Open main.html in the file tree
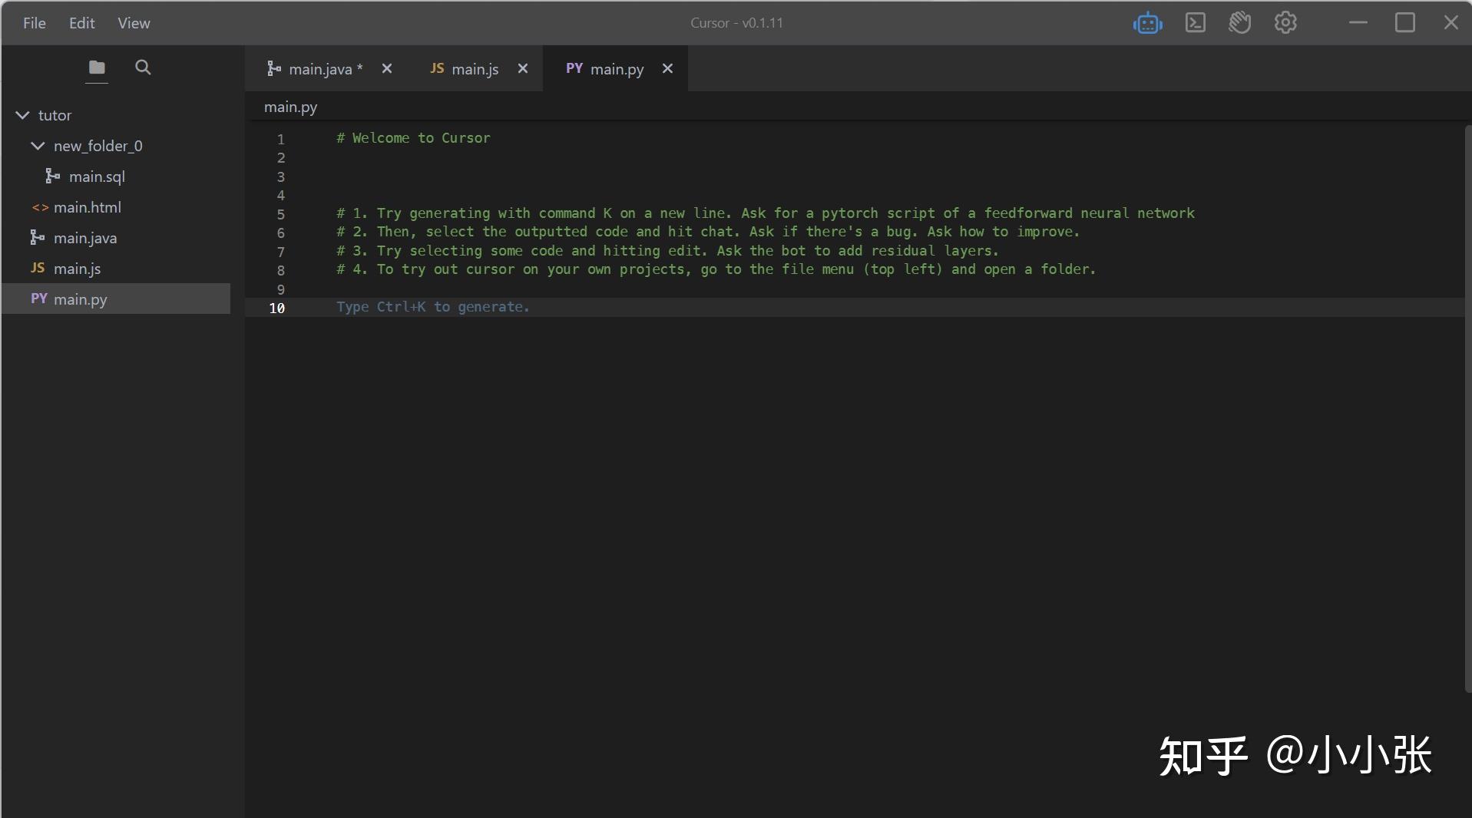 pyautogui.click(x=87, y=207)
